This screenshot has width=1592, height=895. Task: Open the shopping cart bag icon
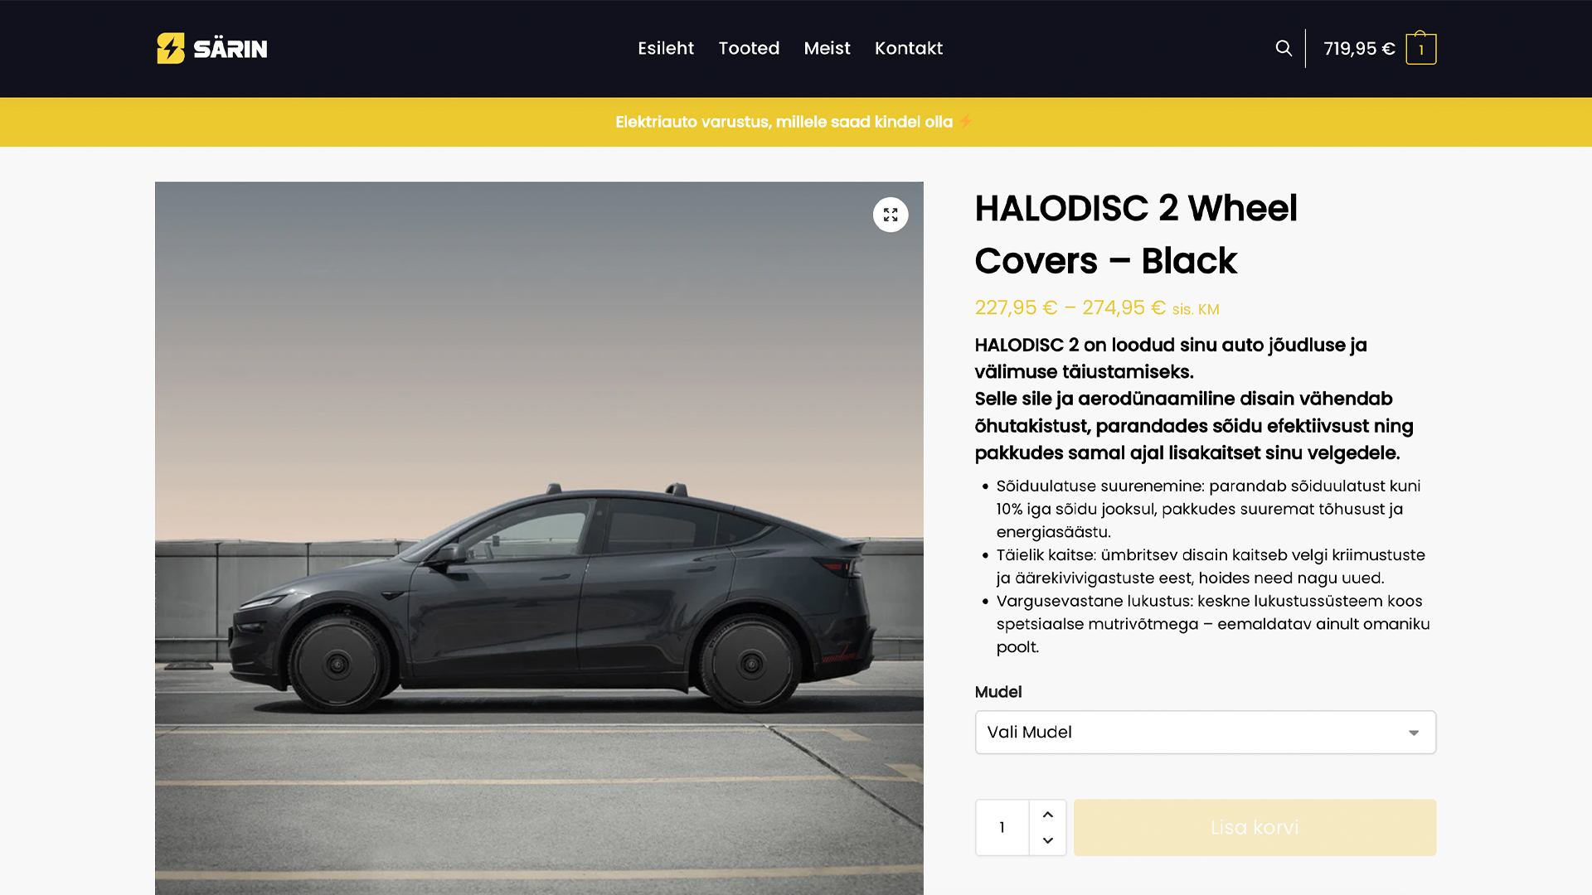pyautogui.click(x=1421, y=48)
